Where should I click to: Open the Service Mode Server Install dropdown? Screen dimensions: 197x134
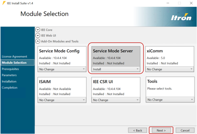click(x=116, y=69)
